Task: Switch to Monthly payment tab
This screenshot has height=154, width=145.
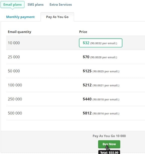Action: pos(20,17)
